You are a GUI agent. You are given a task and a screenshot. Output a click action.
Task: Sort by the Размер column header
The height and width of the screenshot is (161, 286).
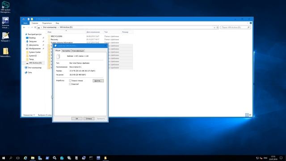pos(127,32)
